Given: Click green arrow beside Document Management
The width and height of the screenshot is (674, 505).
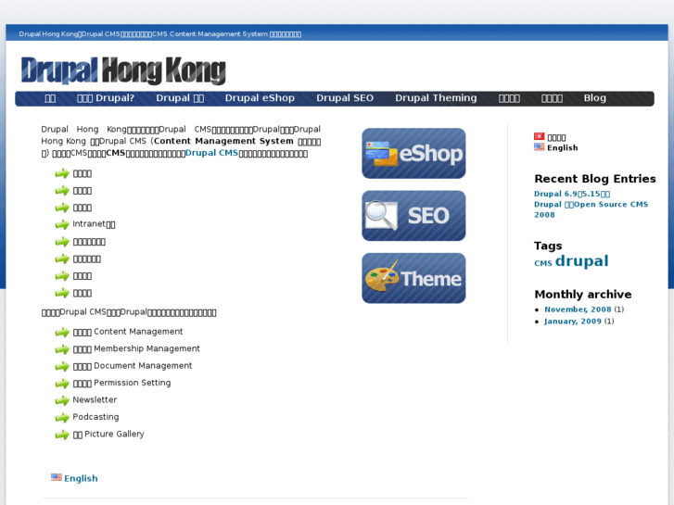Looking at the screenshot, I should (62, 366).
